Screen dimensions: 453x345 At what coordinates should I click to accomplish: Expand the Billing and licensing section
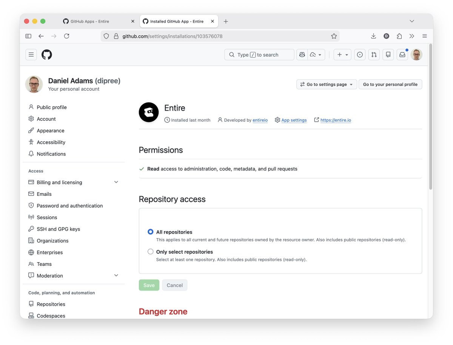tap(116, 182)
